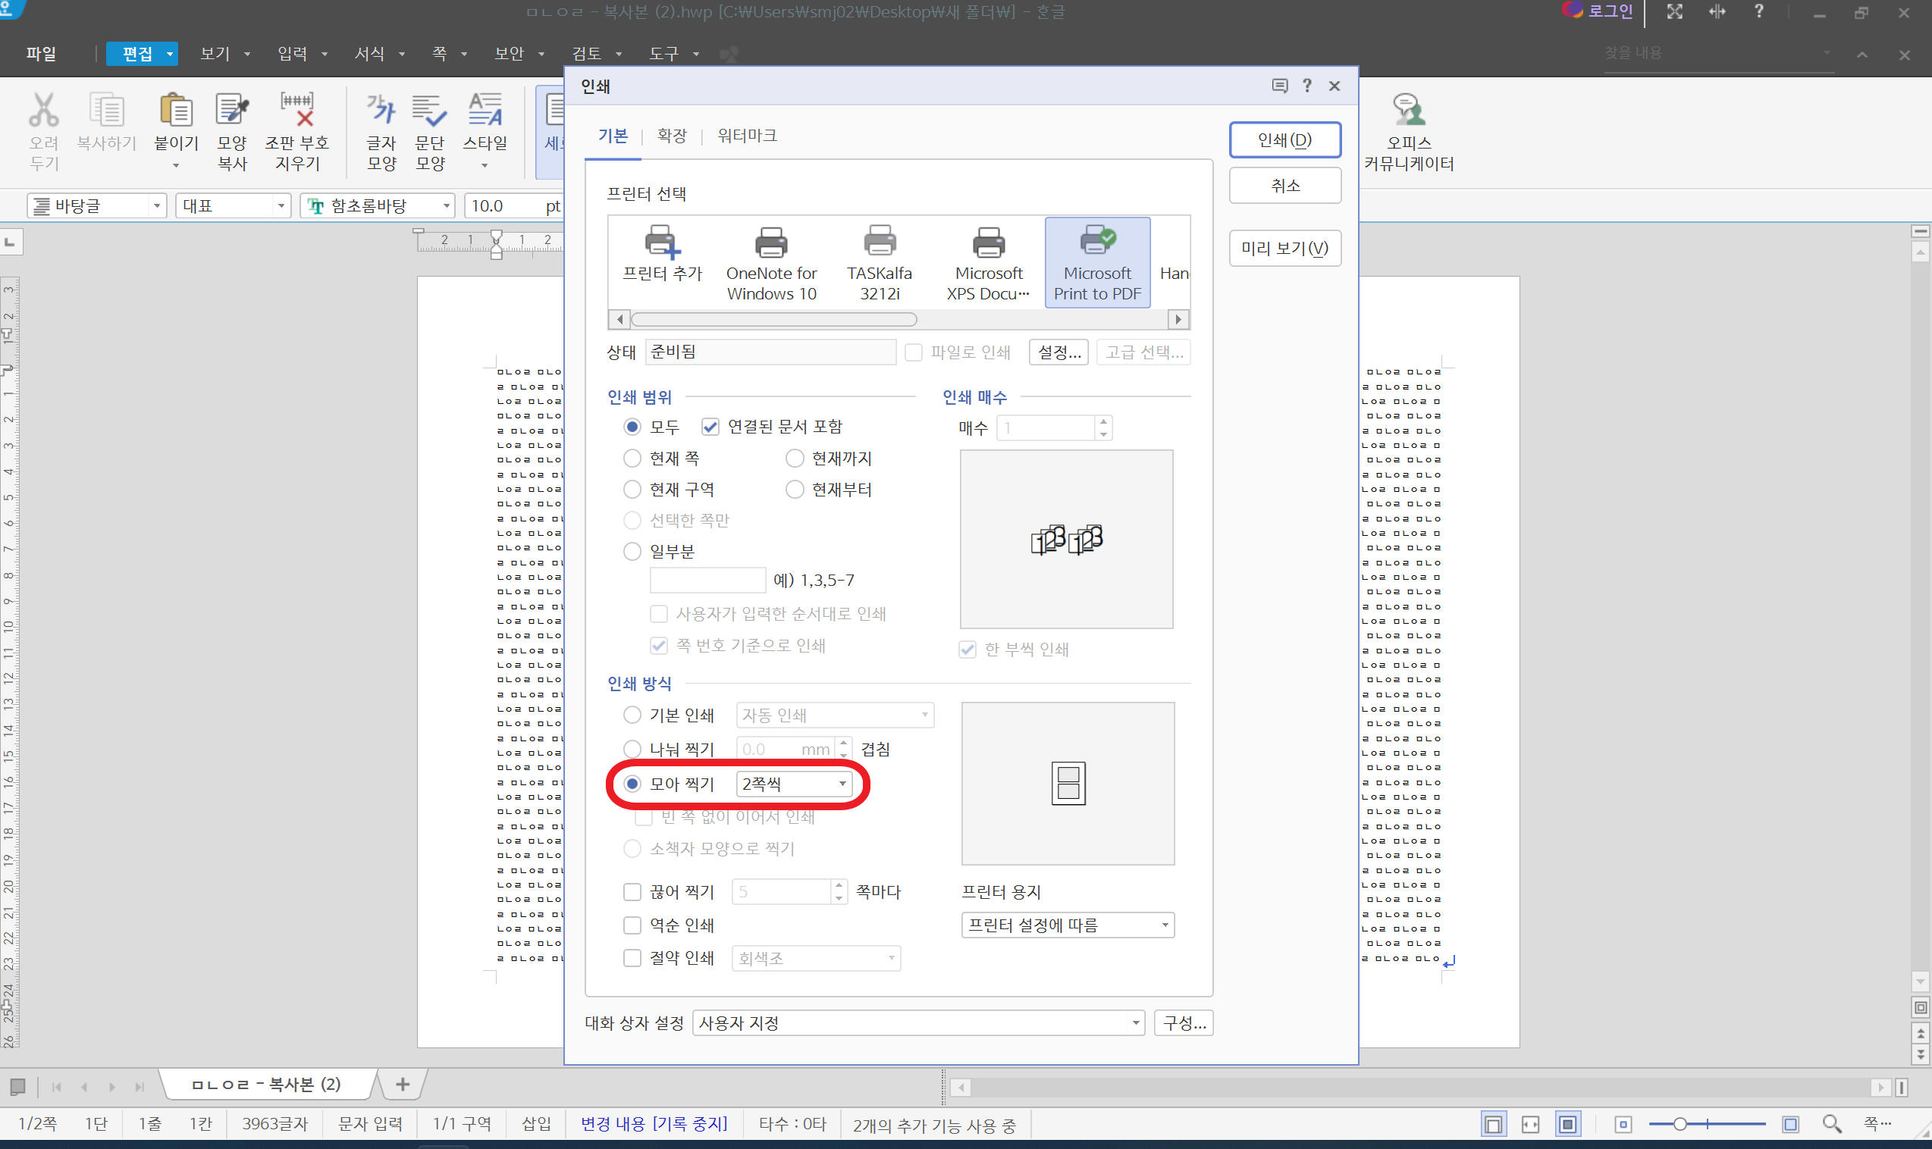
Task: Uncheck 연결된 문서 포함 checkbox
Action: pos(710,427)
